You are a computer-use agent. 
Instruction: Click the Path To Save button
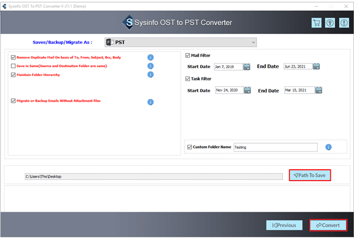310,175
